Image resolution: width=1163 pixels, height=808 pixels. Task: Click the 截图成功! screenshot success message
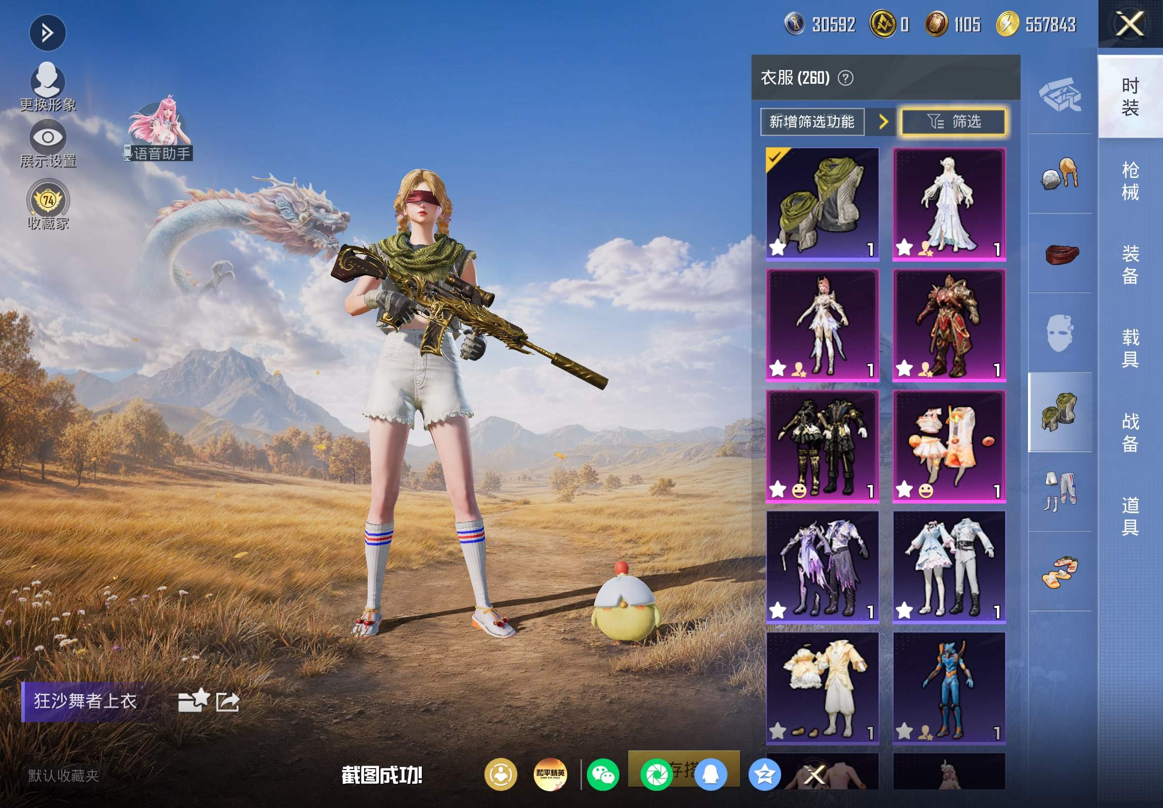382,775
